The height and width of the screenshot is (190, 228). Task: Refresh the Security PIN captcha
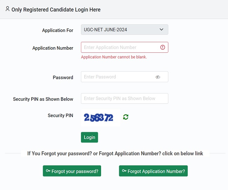click(126, 117)
